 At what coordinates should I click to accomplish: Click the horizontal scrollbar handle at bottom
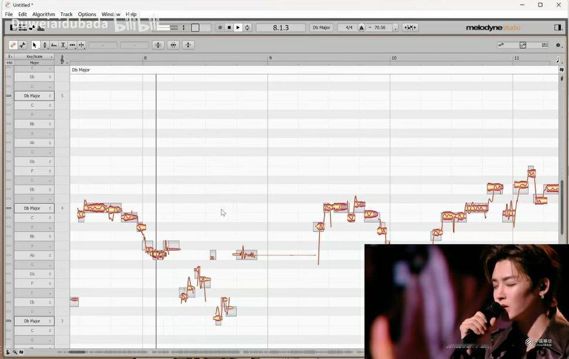point(77,352)
